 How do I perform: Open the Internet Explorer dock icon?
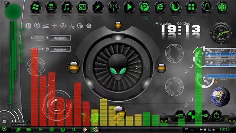[x=160, y=7]
